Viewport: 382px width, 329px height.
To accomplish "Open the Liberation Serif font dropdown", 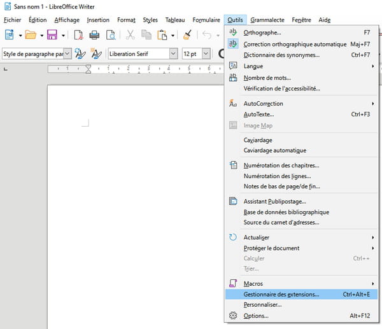I will [173, 53].
